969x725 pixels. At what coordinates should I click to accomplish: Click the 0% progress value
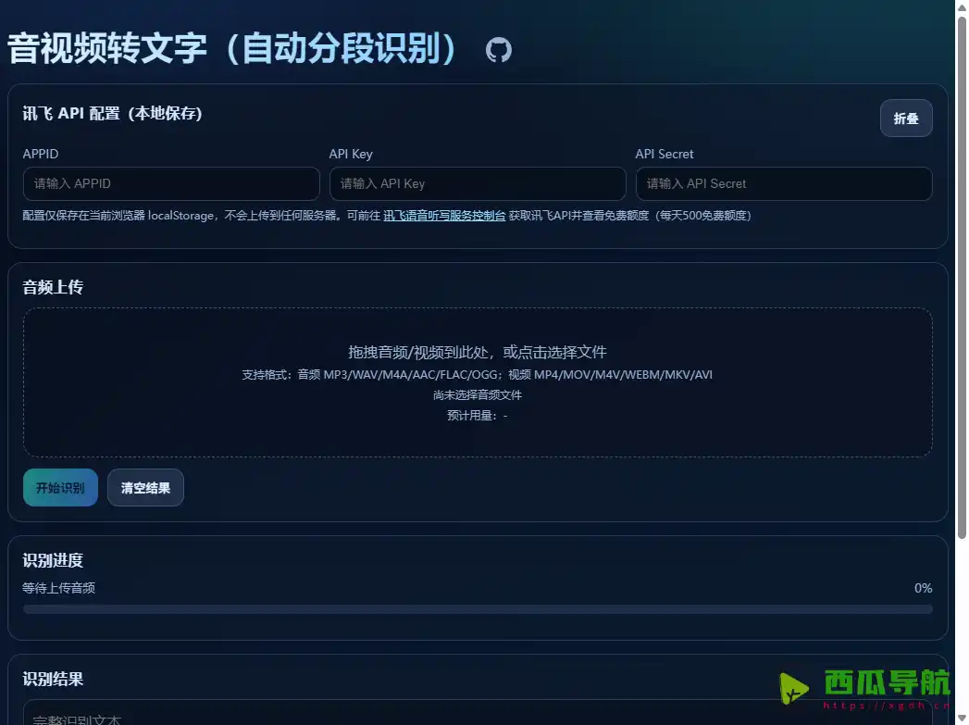click(x=924, y=588)
